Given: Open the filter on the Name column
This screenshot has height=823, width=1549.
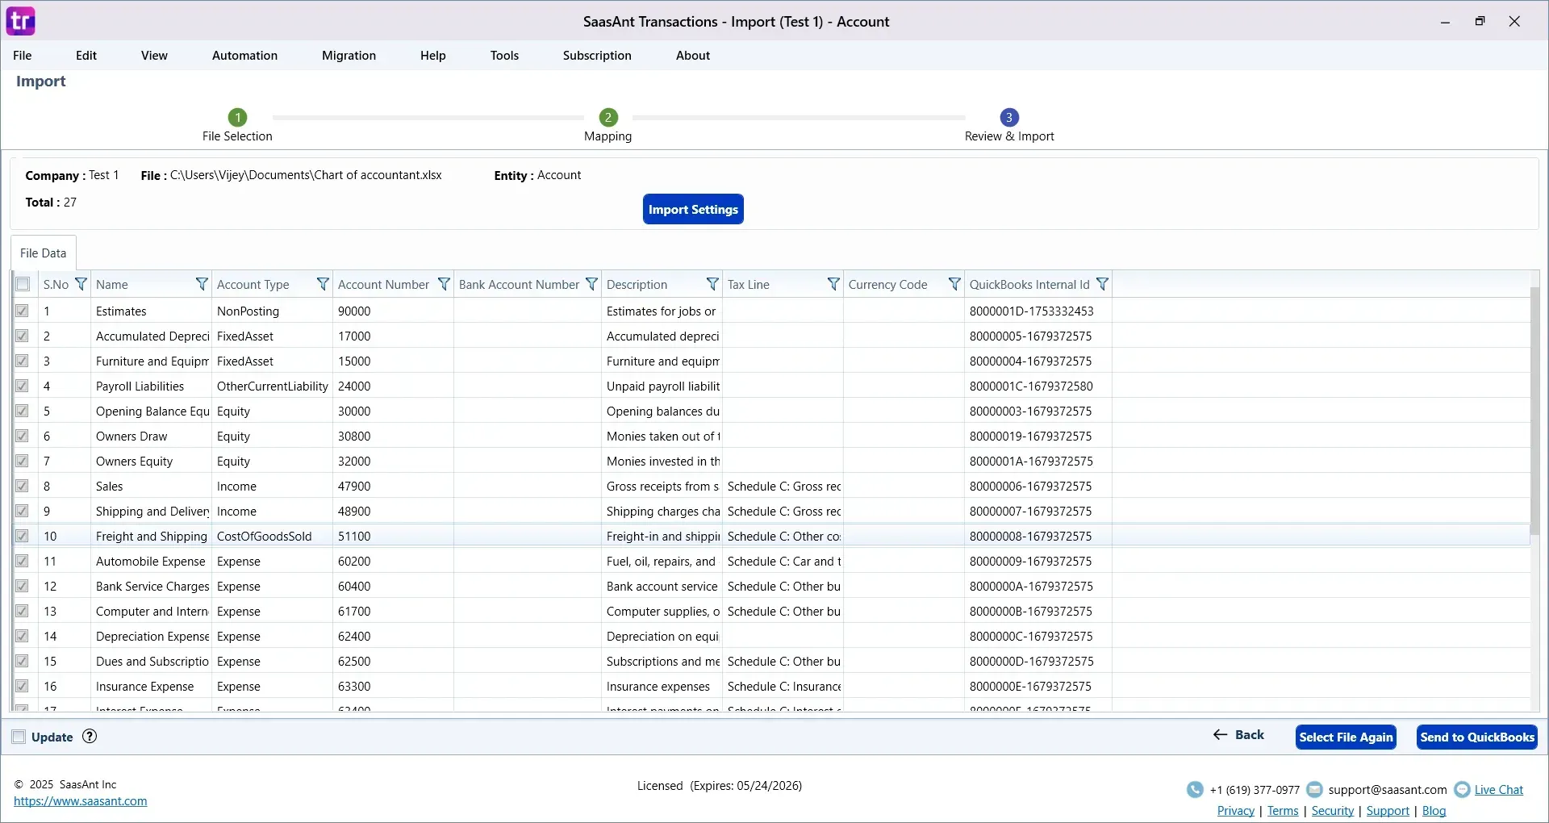Looking at the screenshot, I should pos(202,284).
